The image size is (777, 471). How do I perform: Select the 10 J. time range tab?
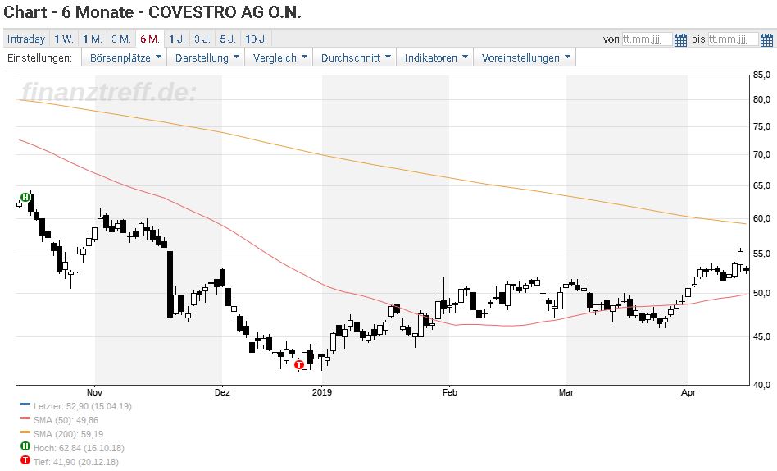[257, 39]
